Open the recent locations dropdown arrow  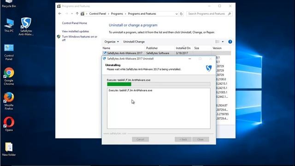pos(72,14)
